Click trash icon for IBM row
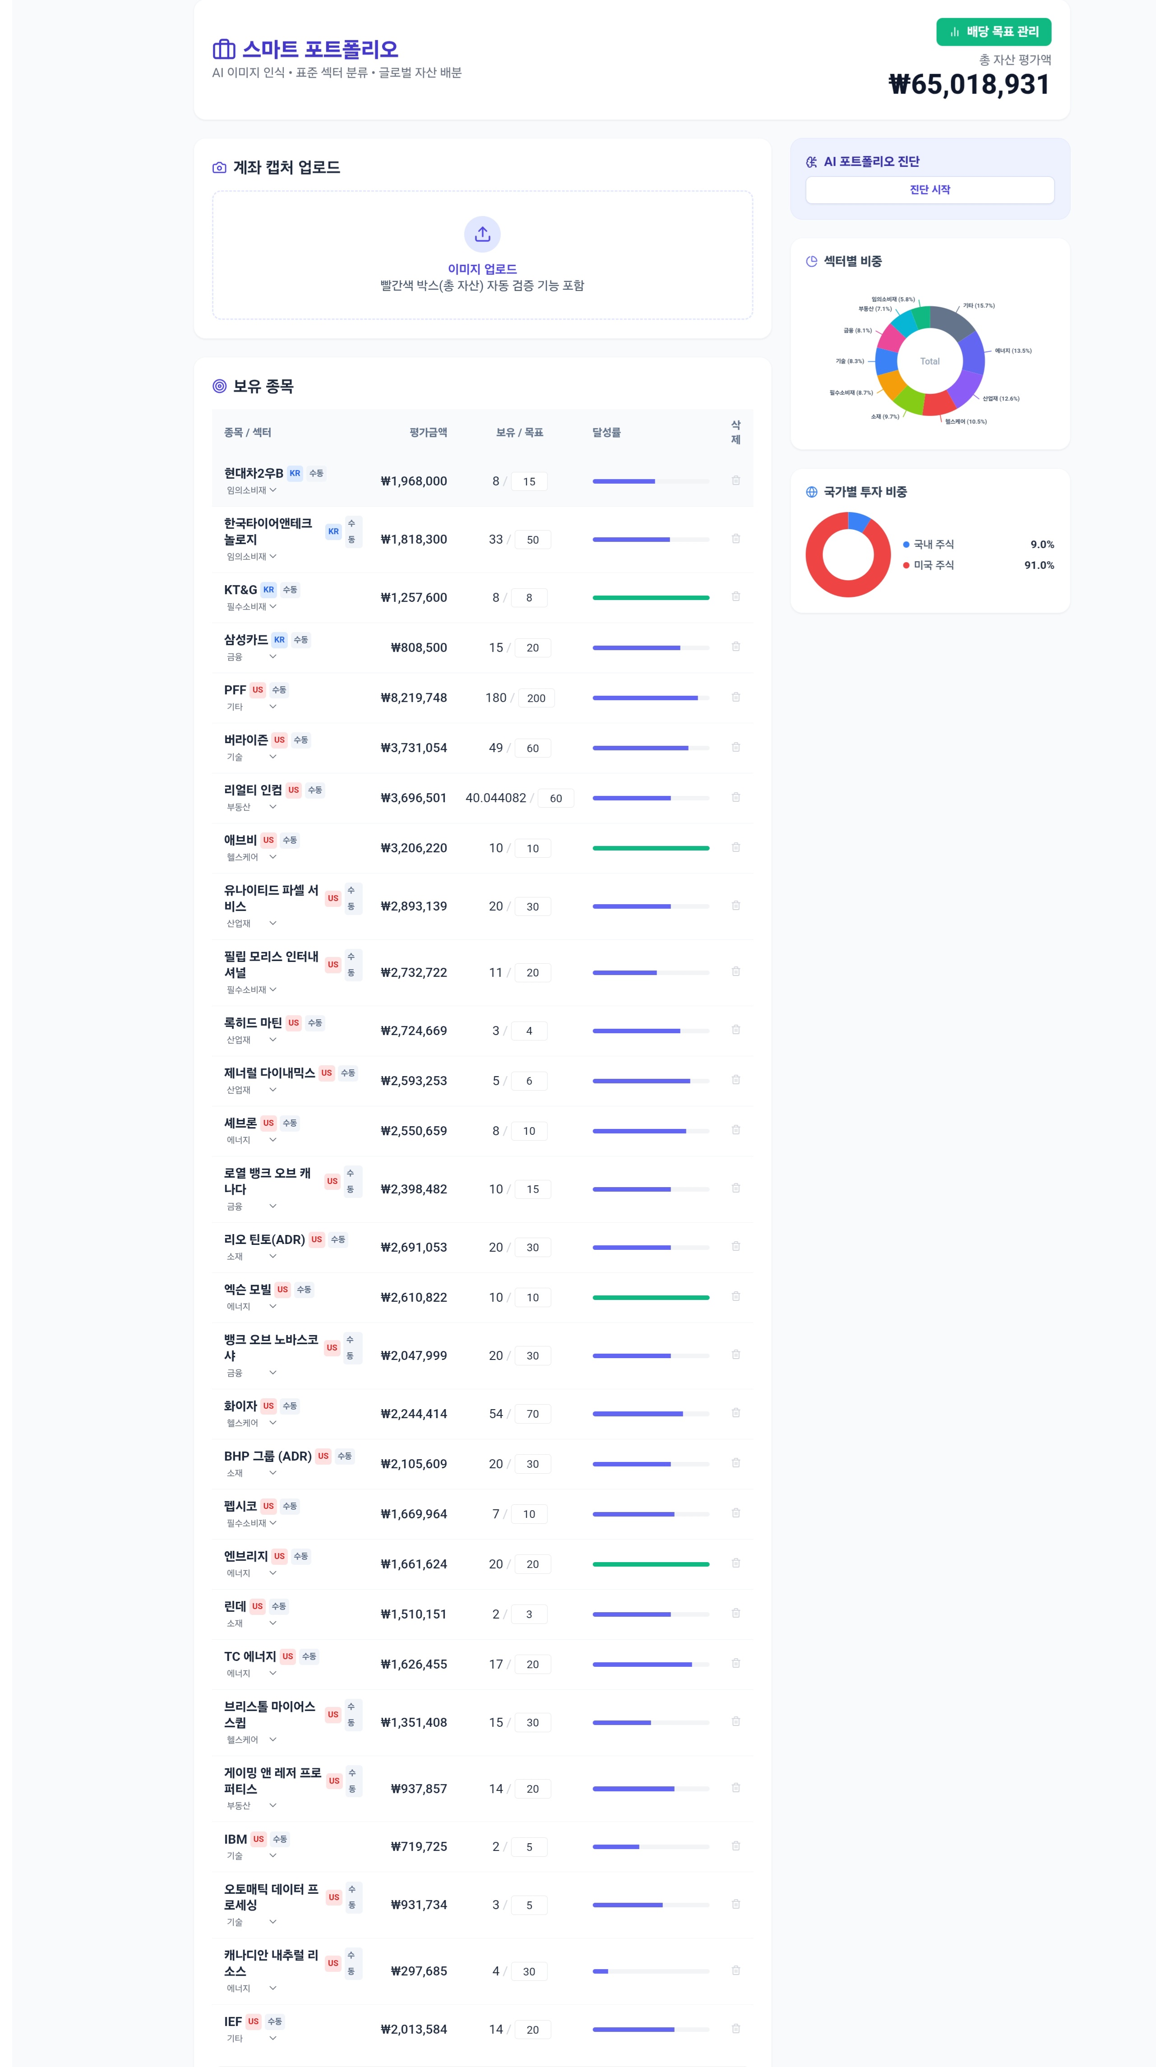This screenshot has width=1156, height=2067. 735,1845
